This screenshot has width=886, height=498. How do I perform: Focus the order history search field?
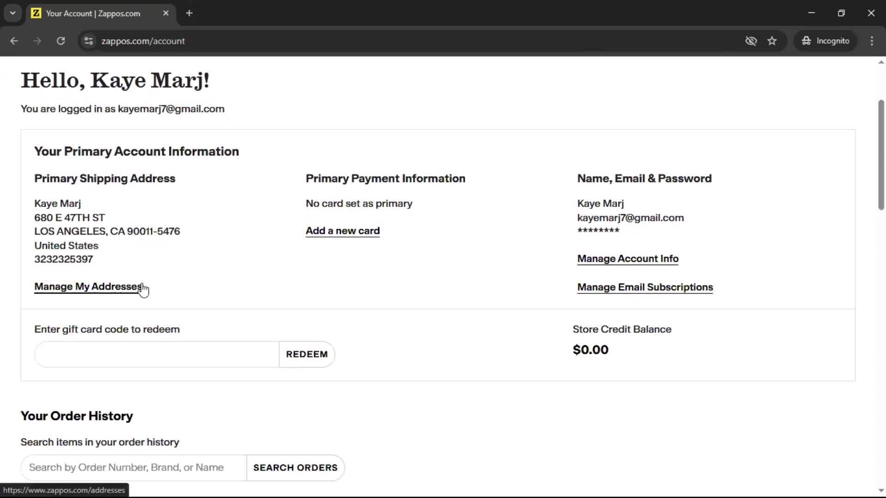[x=134, y=468]
